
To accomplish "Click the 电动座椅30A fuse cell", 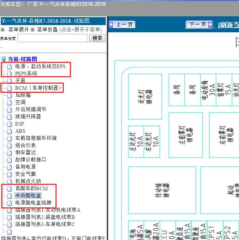I will (208, 90).
